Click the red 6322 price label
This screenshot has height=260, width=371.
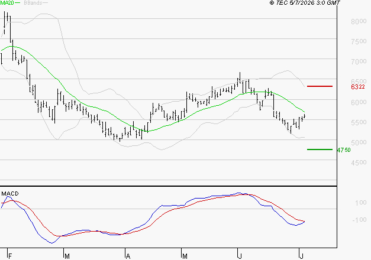[x=358, y=87]
